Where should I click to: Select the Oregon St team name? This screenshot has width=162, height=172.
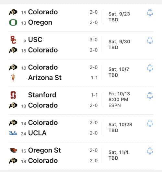pos(44,150)
